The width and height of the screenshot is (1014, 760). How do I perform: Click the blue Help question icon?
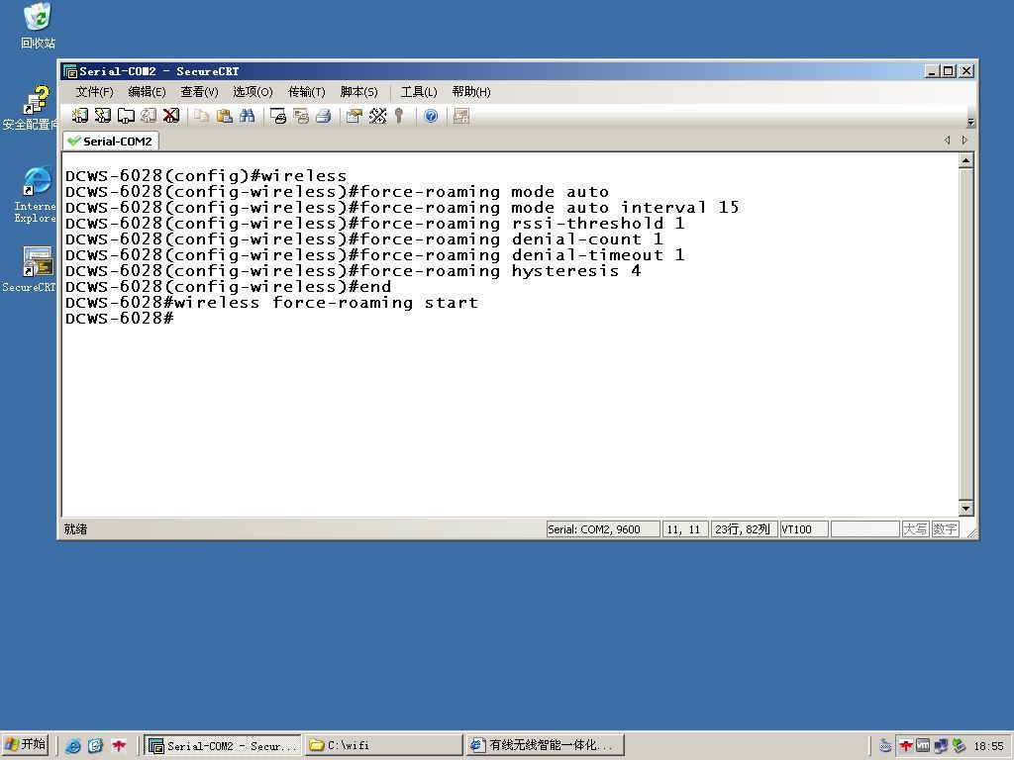pyautogui.click(x=431, y=116)
